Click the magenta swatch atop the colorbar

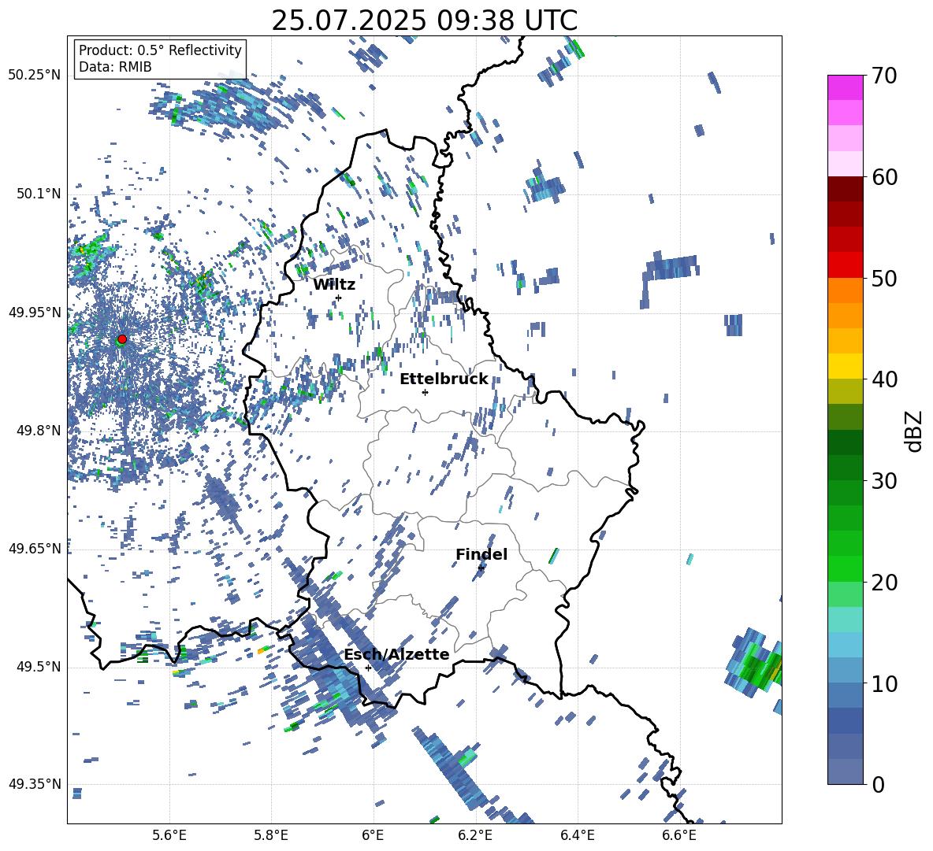pyautogui.click(x=845, y=87)
